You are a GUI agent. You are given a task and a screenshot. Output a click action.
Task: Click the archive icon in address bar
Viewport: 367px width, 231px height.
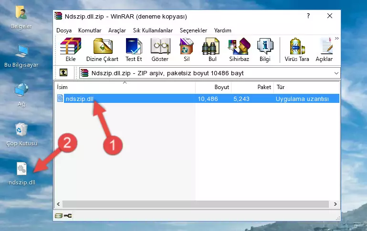(84, 73)
